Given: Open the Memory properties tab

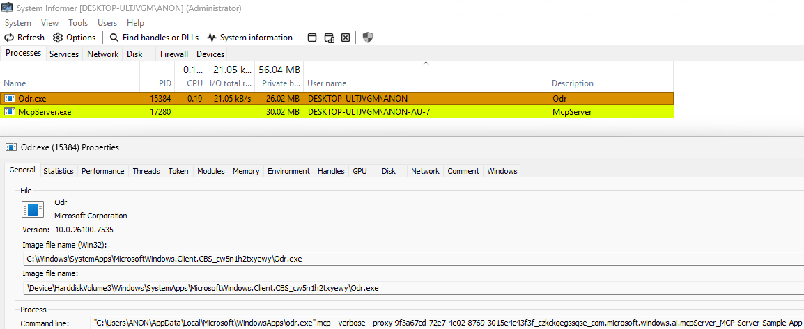Looking at the screenshot, I should click(246, 171).
